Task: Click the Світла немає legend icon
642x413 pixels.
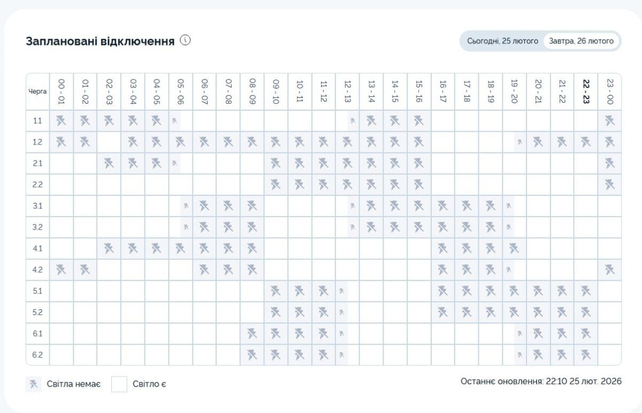Action: coord(34,384)
